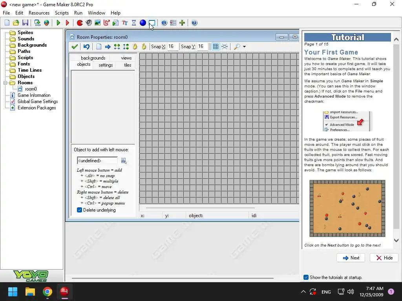Toggle isometric grid mode
This screenshot has width=402, height=301.
(225, 47)
